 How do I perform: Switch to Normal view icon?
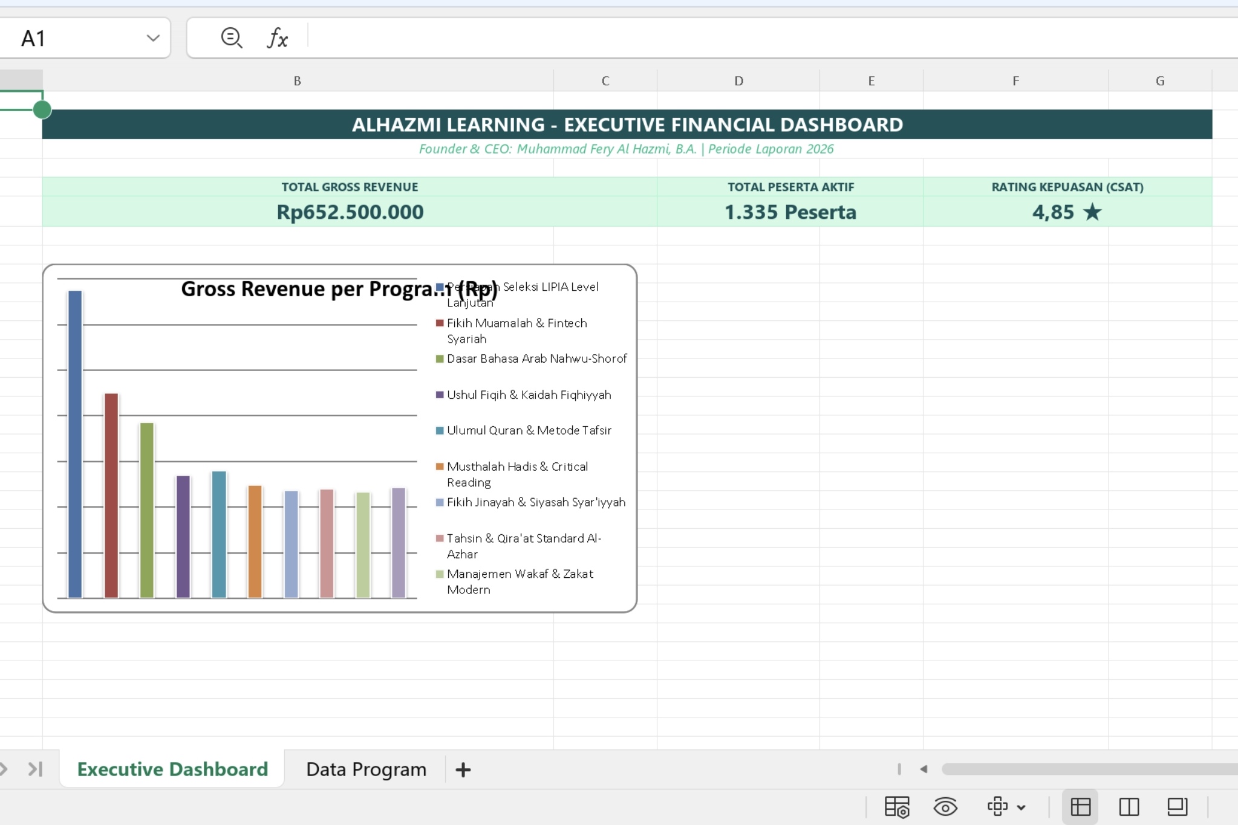pos(1081,807)
